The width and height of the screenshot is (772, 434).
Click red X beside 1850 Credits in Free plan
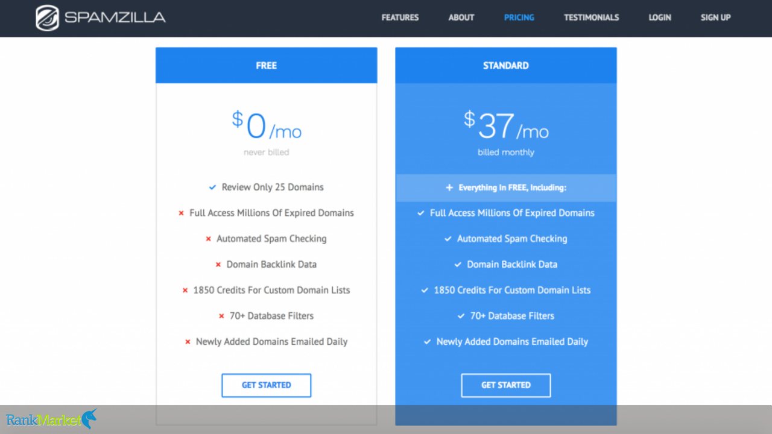click(185, 291)
